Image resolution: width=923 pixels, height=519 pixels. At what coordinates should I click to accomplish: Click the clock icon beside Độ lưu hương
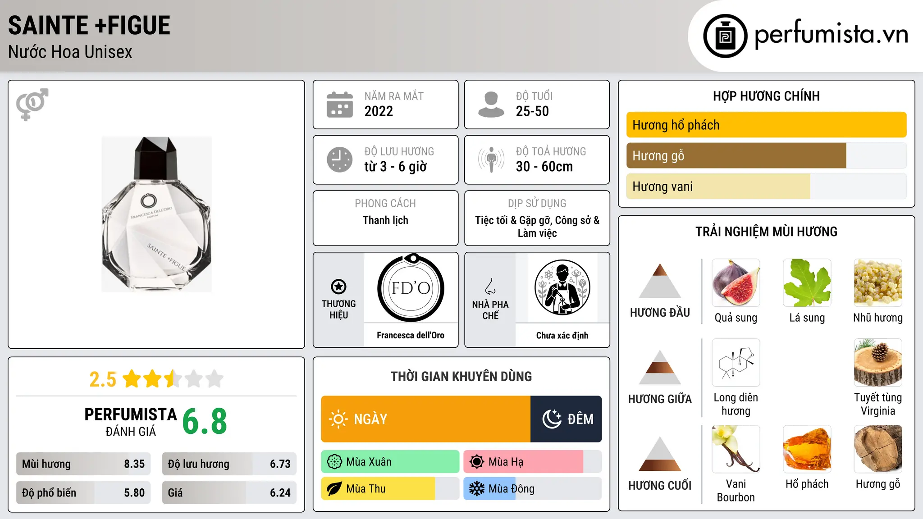point(340,159)
